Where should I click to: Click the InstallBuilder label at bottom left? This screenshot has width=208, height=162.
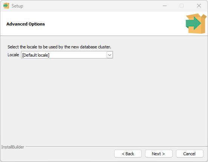(x=13, y=147)
